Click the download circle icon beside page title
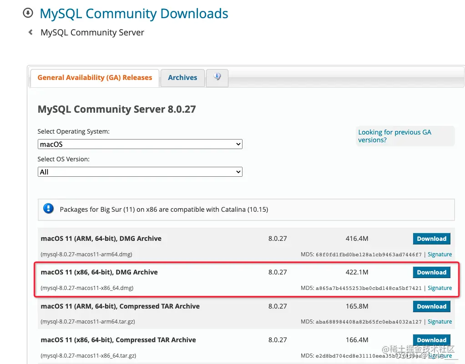Viewport: 465px width, 364px height. [x=28, y=13]
